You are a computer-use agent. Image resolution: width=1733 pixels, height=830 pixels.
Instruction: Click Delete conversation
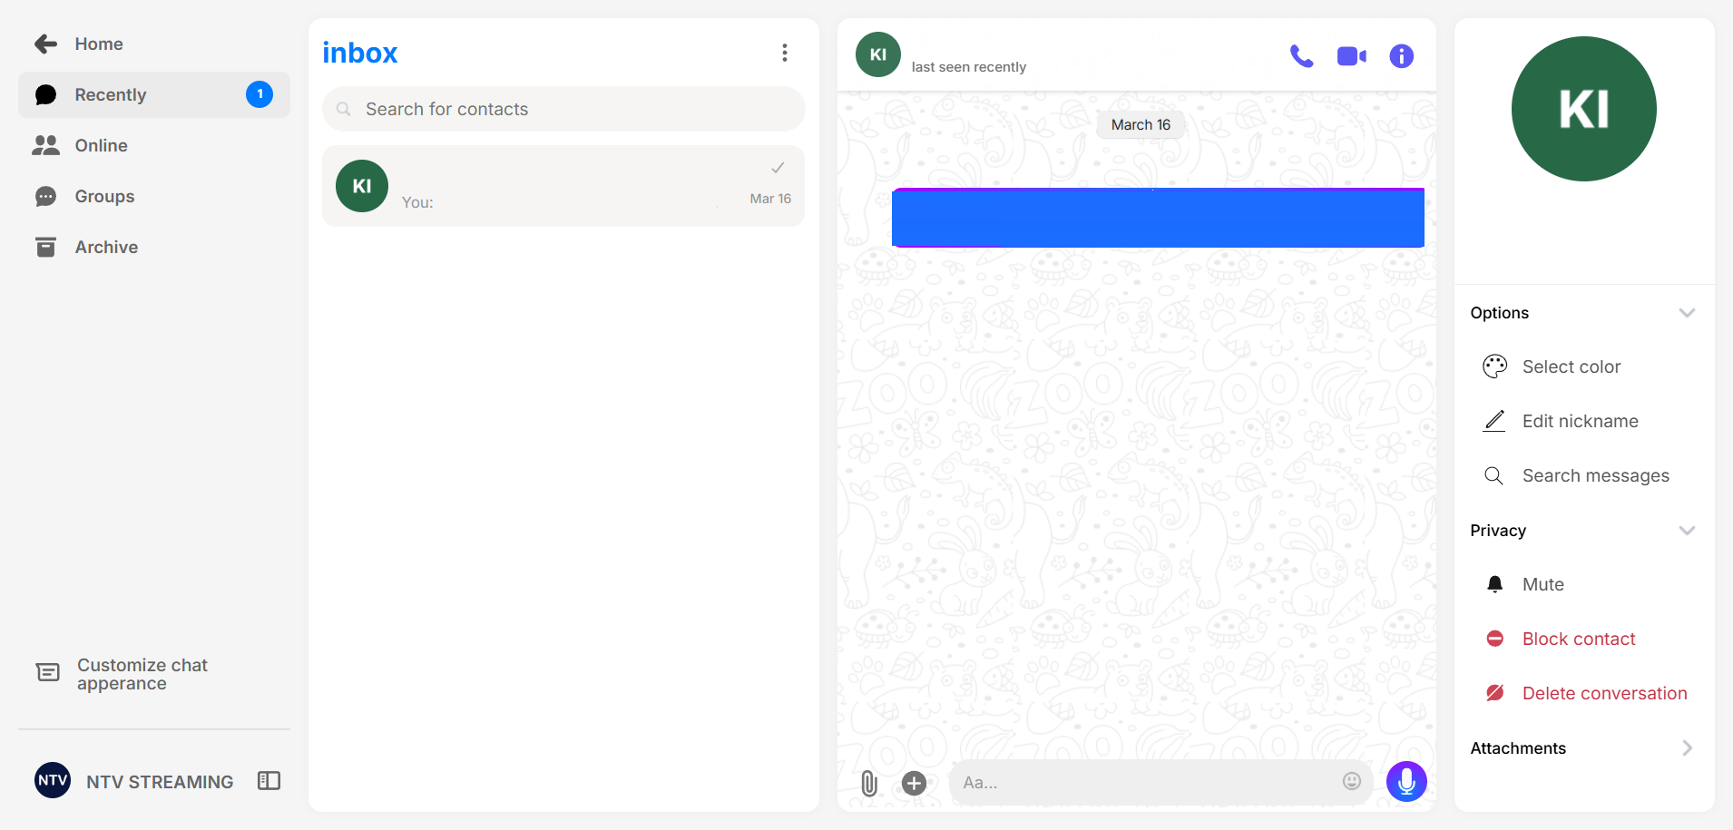tap(1603, 694)
